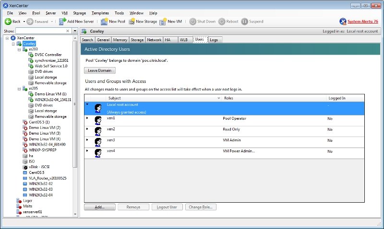384x229 pixels.
Task: Collapse the Cowley pool node
Action: pos(13,44)
